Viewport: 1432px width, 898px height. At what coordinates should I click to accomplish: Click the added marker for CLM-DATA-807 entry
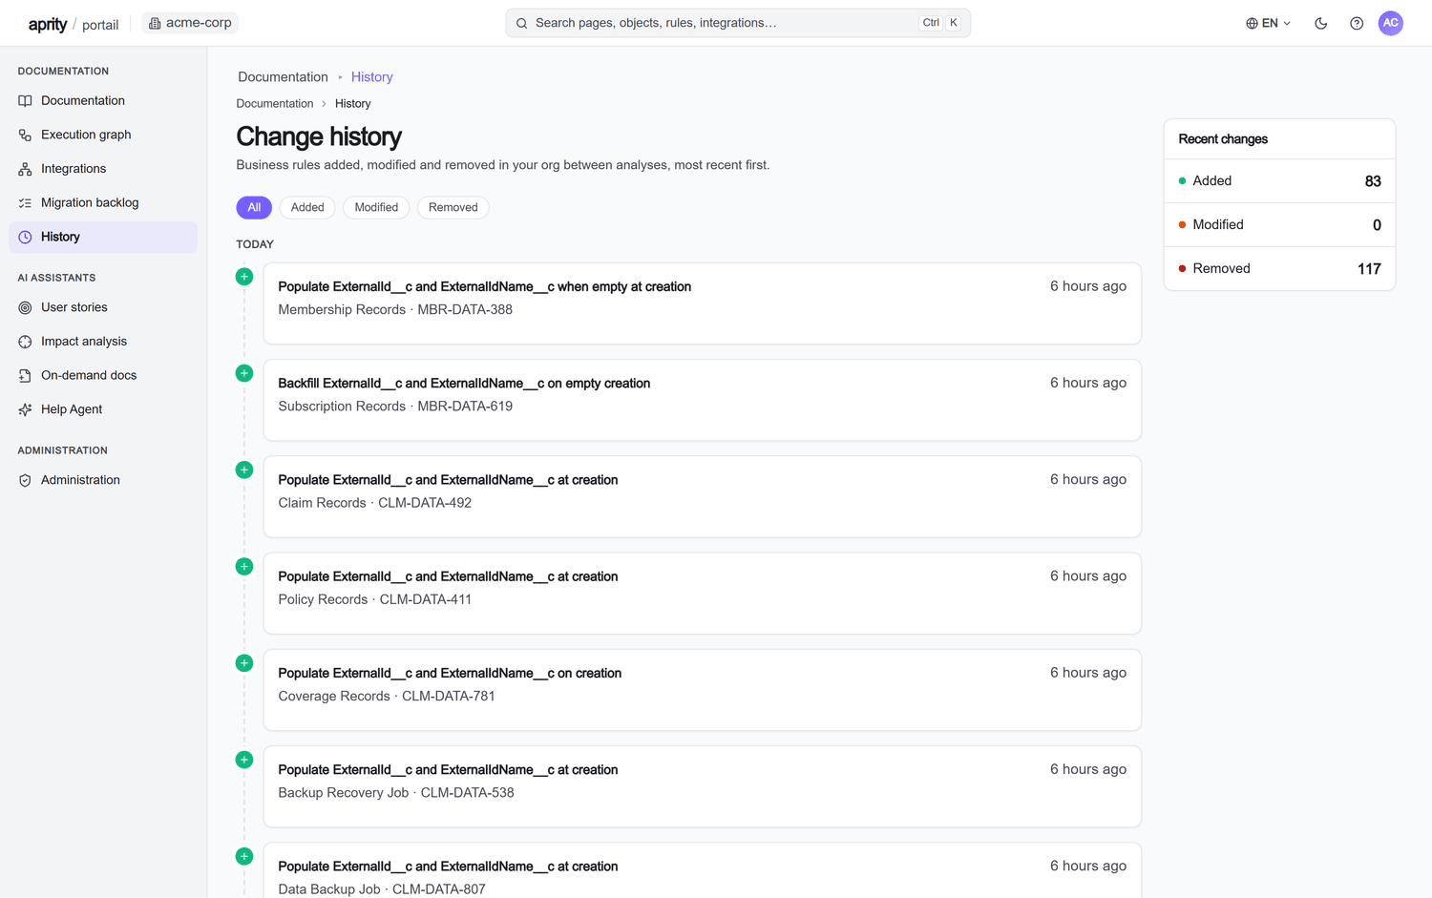(x=244, y=856)
